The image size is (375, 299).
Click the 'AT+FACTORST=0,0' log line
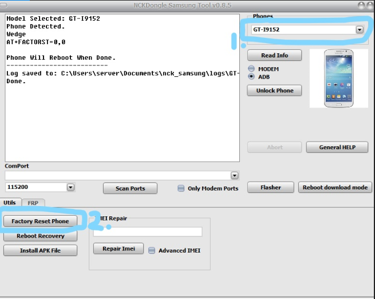click(36, 42)
